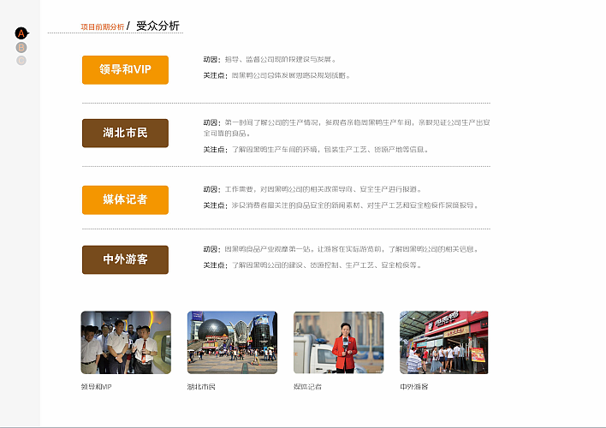Open the reporter in red jacket photo
The height and width of the screenshot is (428, 606).
coord(339,342)
